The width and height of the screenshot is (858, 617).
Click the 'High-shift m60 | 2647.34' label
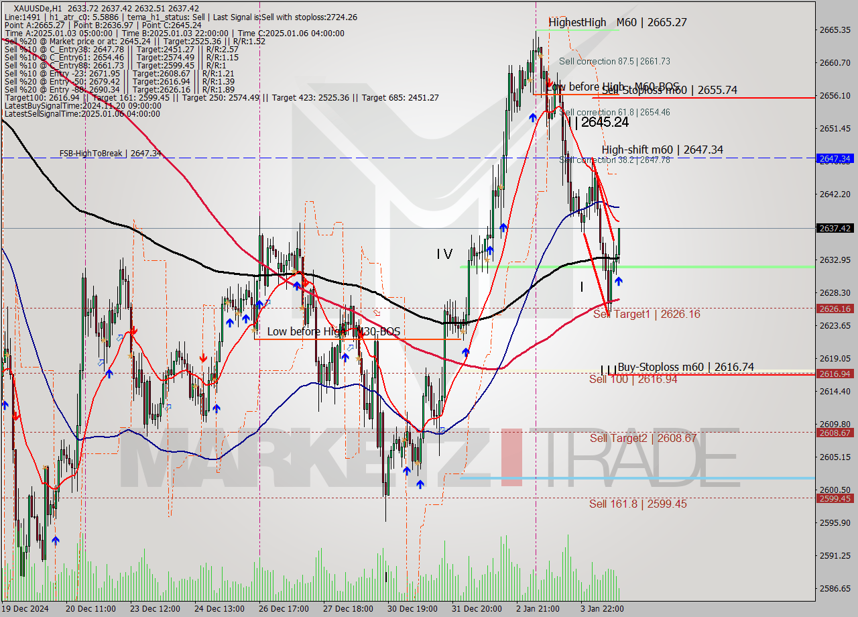tap(662, 150)
